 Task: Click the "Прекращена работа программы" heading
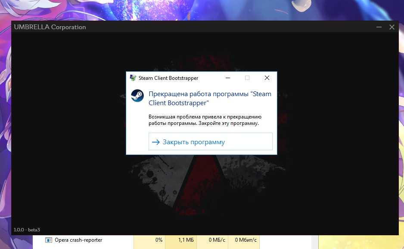click(210, 98)
